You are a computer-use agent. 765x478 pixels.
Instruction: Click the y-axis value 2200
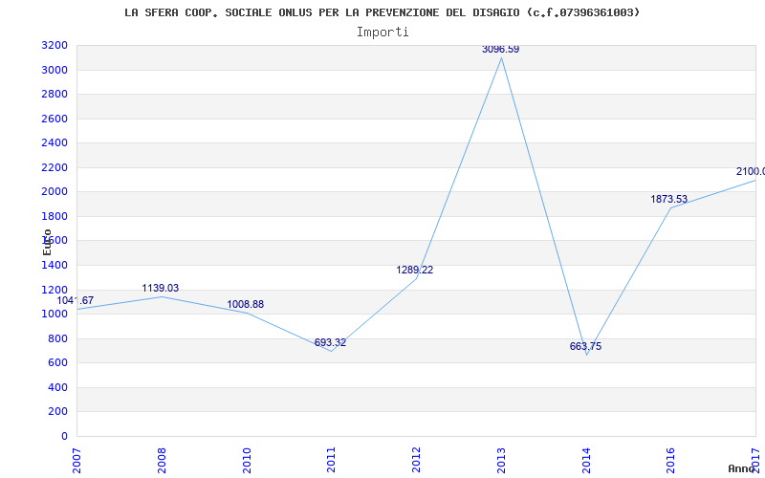click(x=55, y=168)
